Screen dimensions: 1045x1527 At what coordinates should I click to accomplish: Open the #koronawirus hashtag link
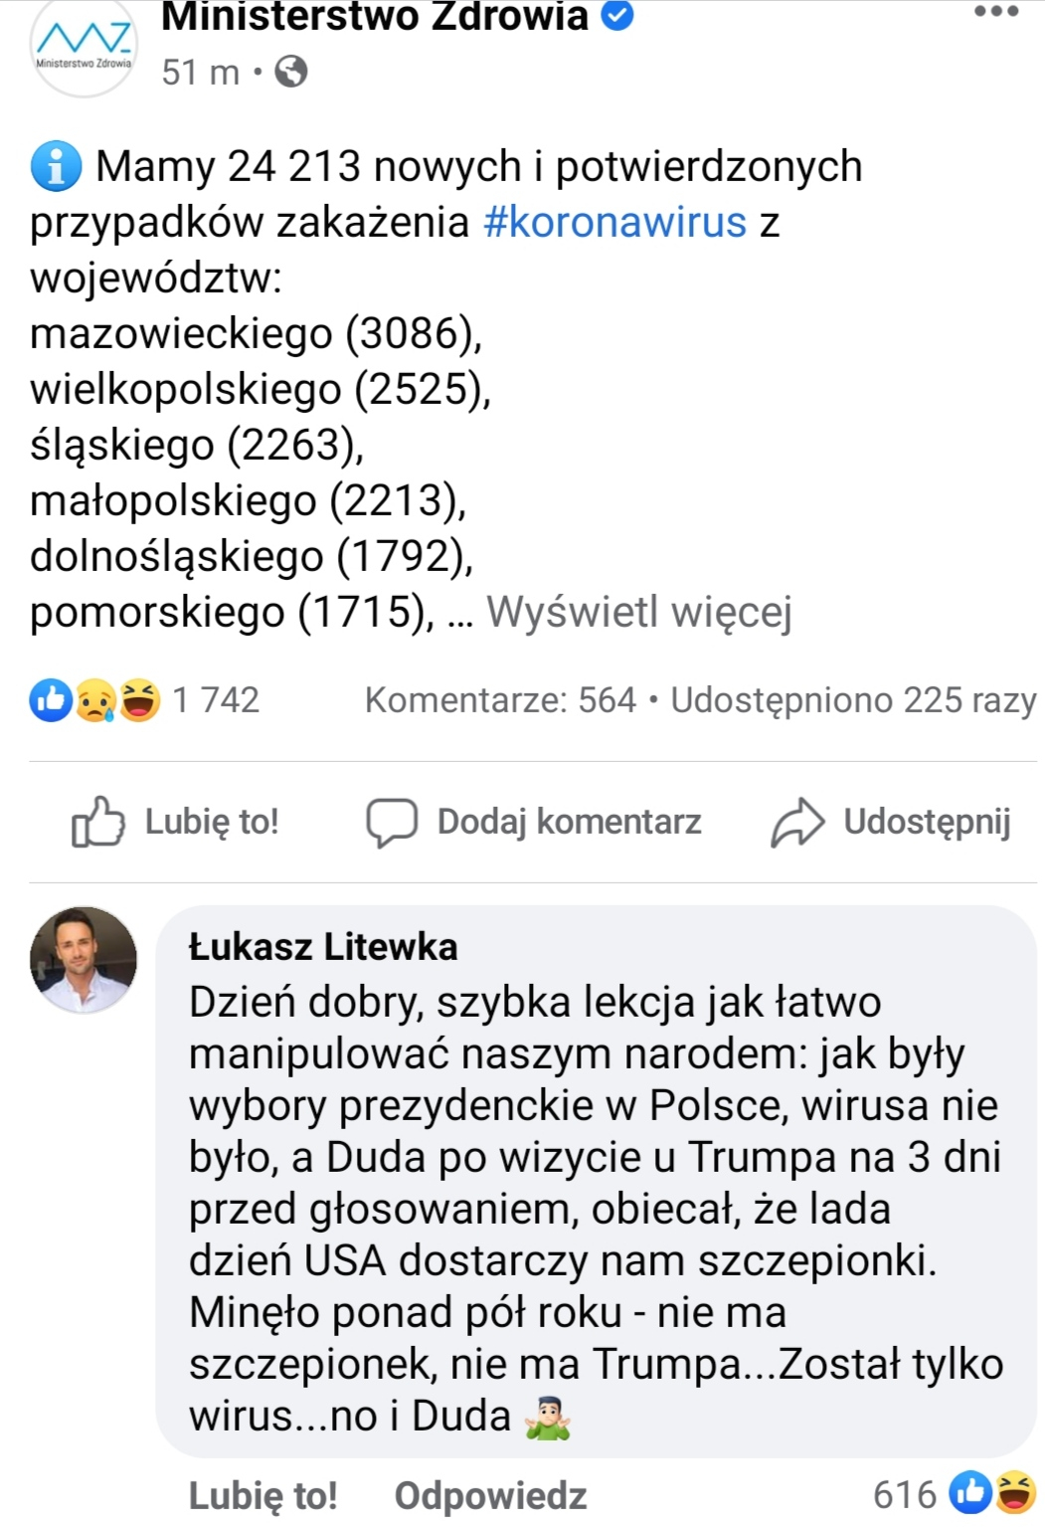point(614,222)
